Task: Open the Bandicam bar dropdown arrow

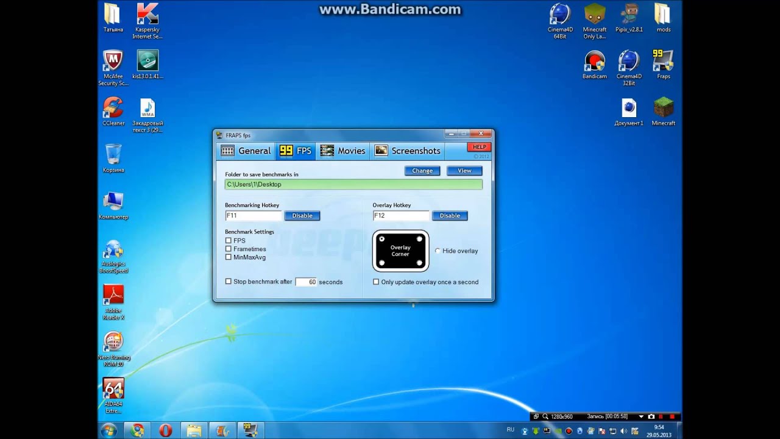Action: click(641, 416)
